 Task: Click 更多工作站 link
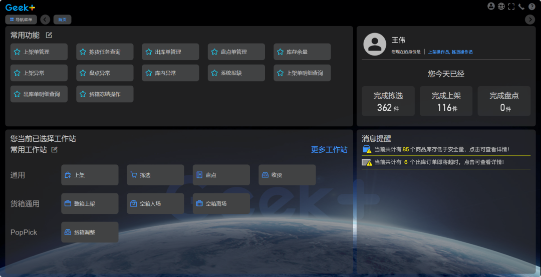click(329, 150)
